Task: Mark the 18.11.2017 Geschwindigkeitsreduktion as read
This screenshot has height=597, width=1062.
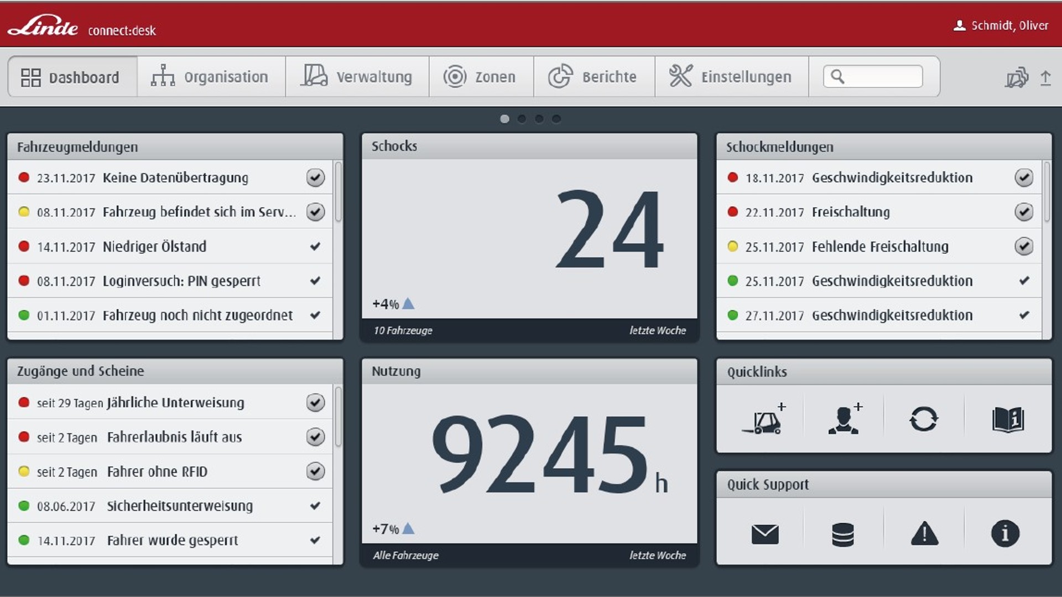Action: pyautogui.click(x=1024, y=177)
